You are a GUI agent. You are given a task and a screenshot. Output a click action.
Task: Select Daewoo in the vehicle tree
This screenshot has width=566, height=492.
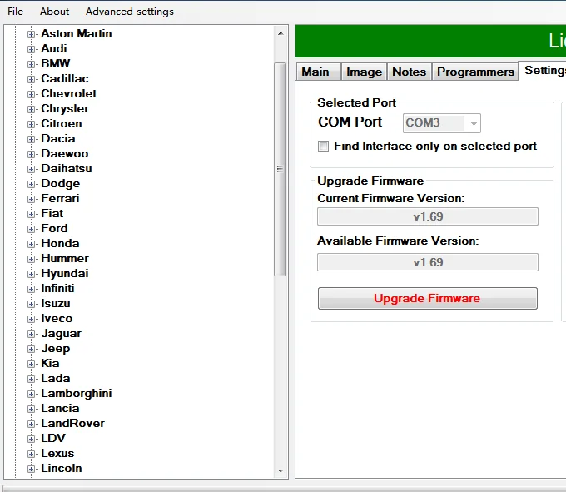click(65, 154)
